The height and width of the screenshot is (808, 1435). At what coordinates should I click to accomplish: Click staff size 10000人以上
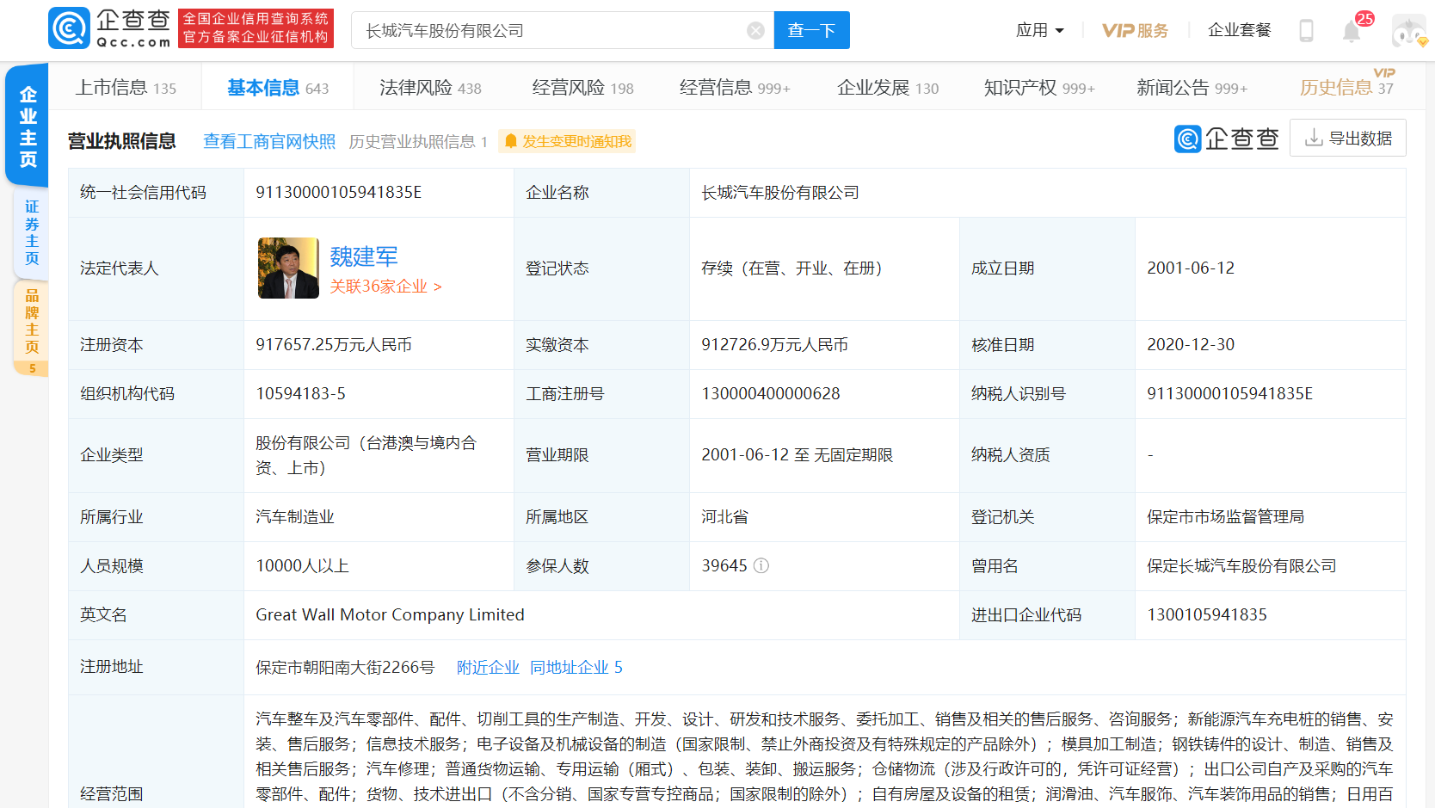(x=302, y=566)
